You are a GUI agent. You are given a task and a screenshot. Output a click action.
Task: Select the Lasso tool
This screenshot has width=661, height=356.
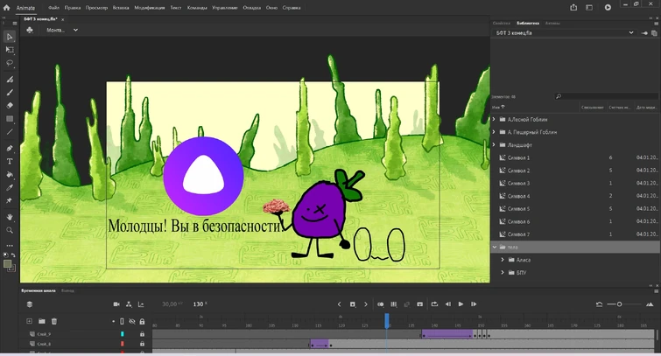point(10,63)
